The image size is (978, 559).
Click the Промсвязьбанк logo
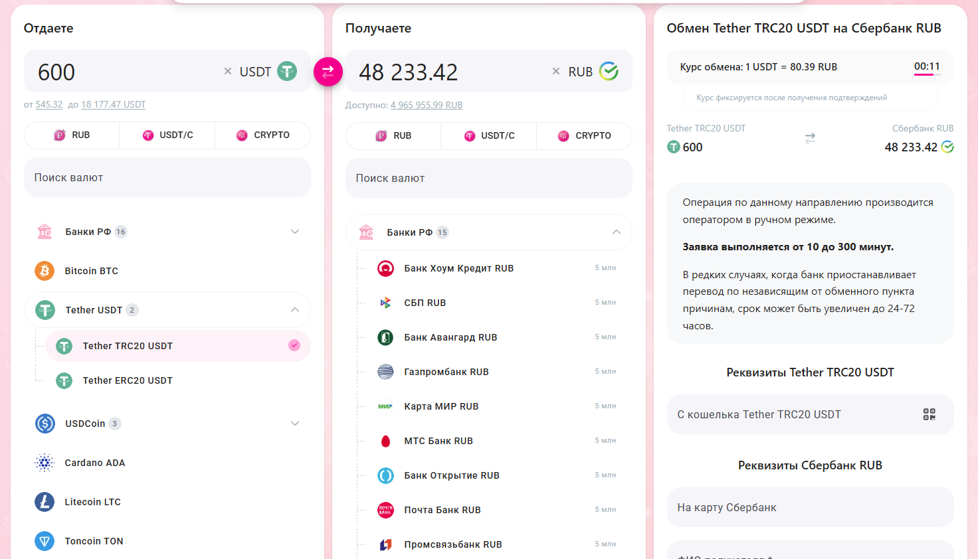point(385,544)
